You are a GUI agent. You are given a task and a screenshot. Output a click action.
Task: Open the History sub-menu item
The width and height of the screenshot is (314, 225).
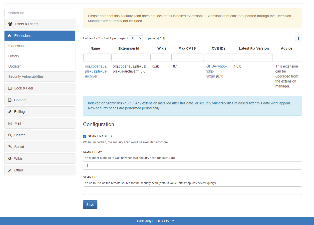[x=40, y=56]
